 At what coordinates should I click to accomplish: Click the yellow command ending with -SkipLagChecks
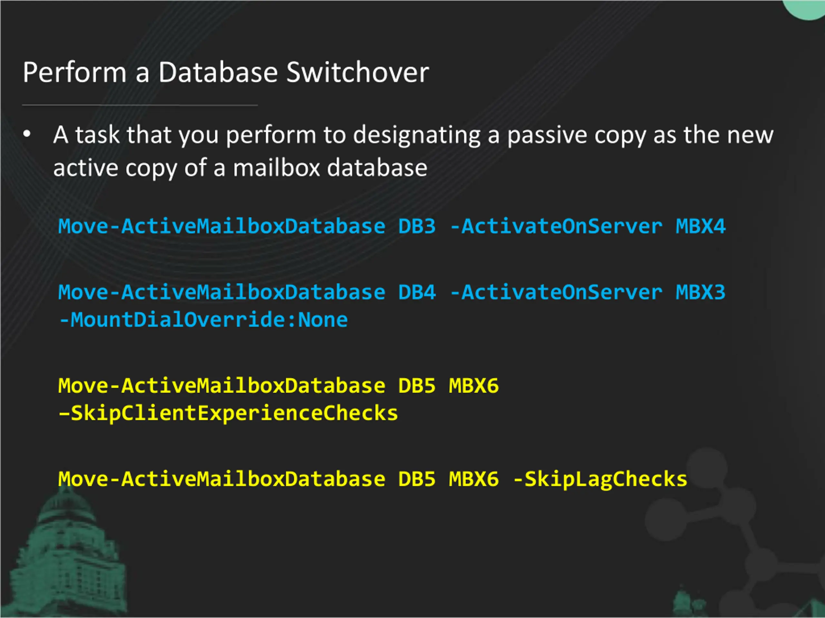[373, 479]
